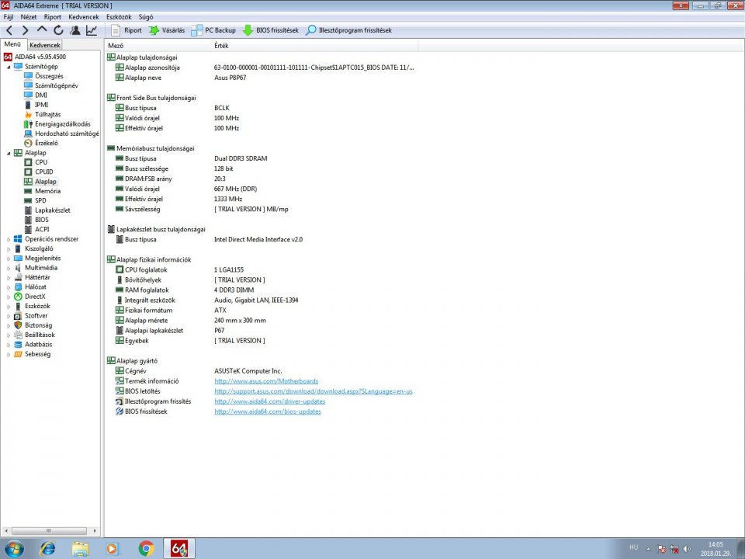Open Internet Explorer from the taskbar

[x=47, y=549]
